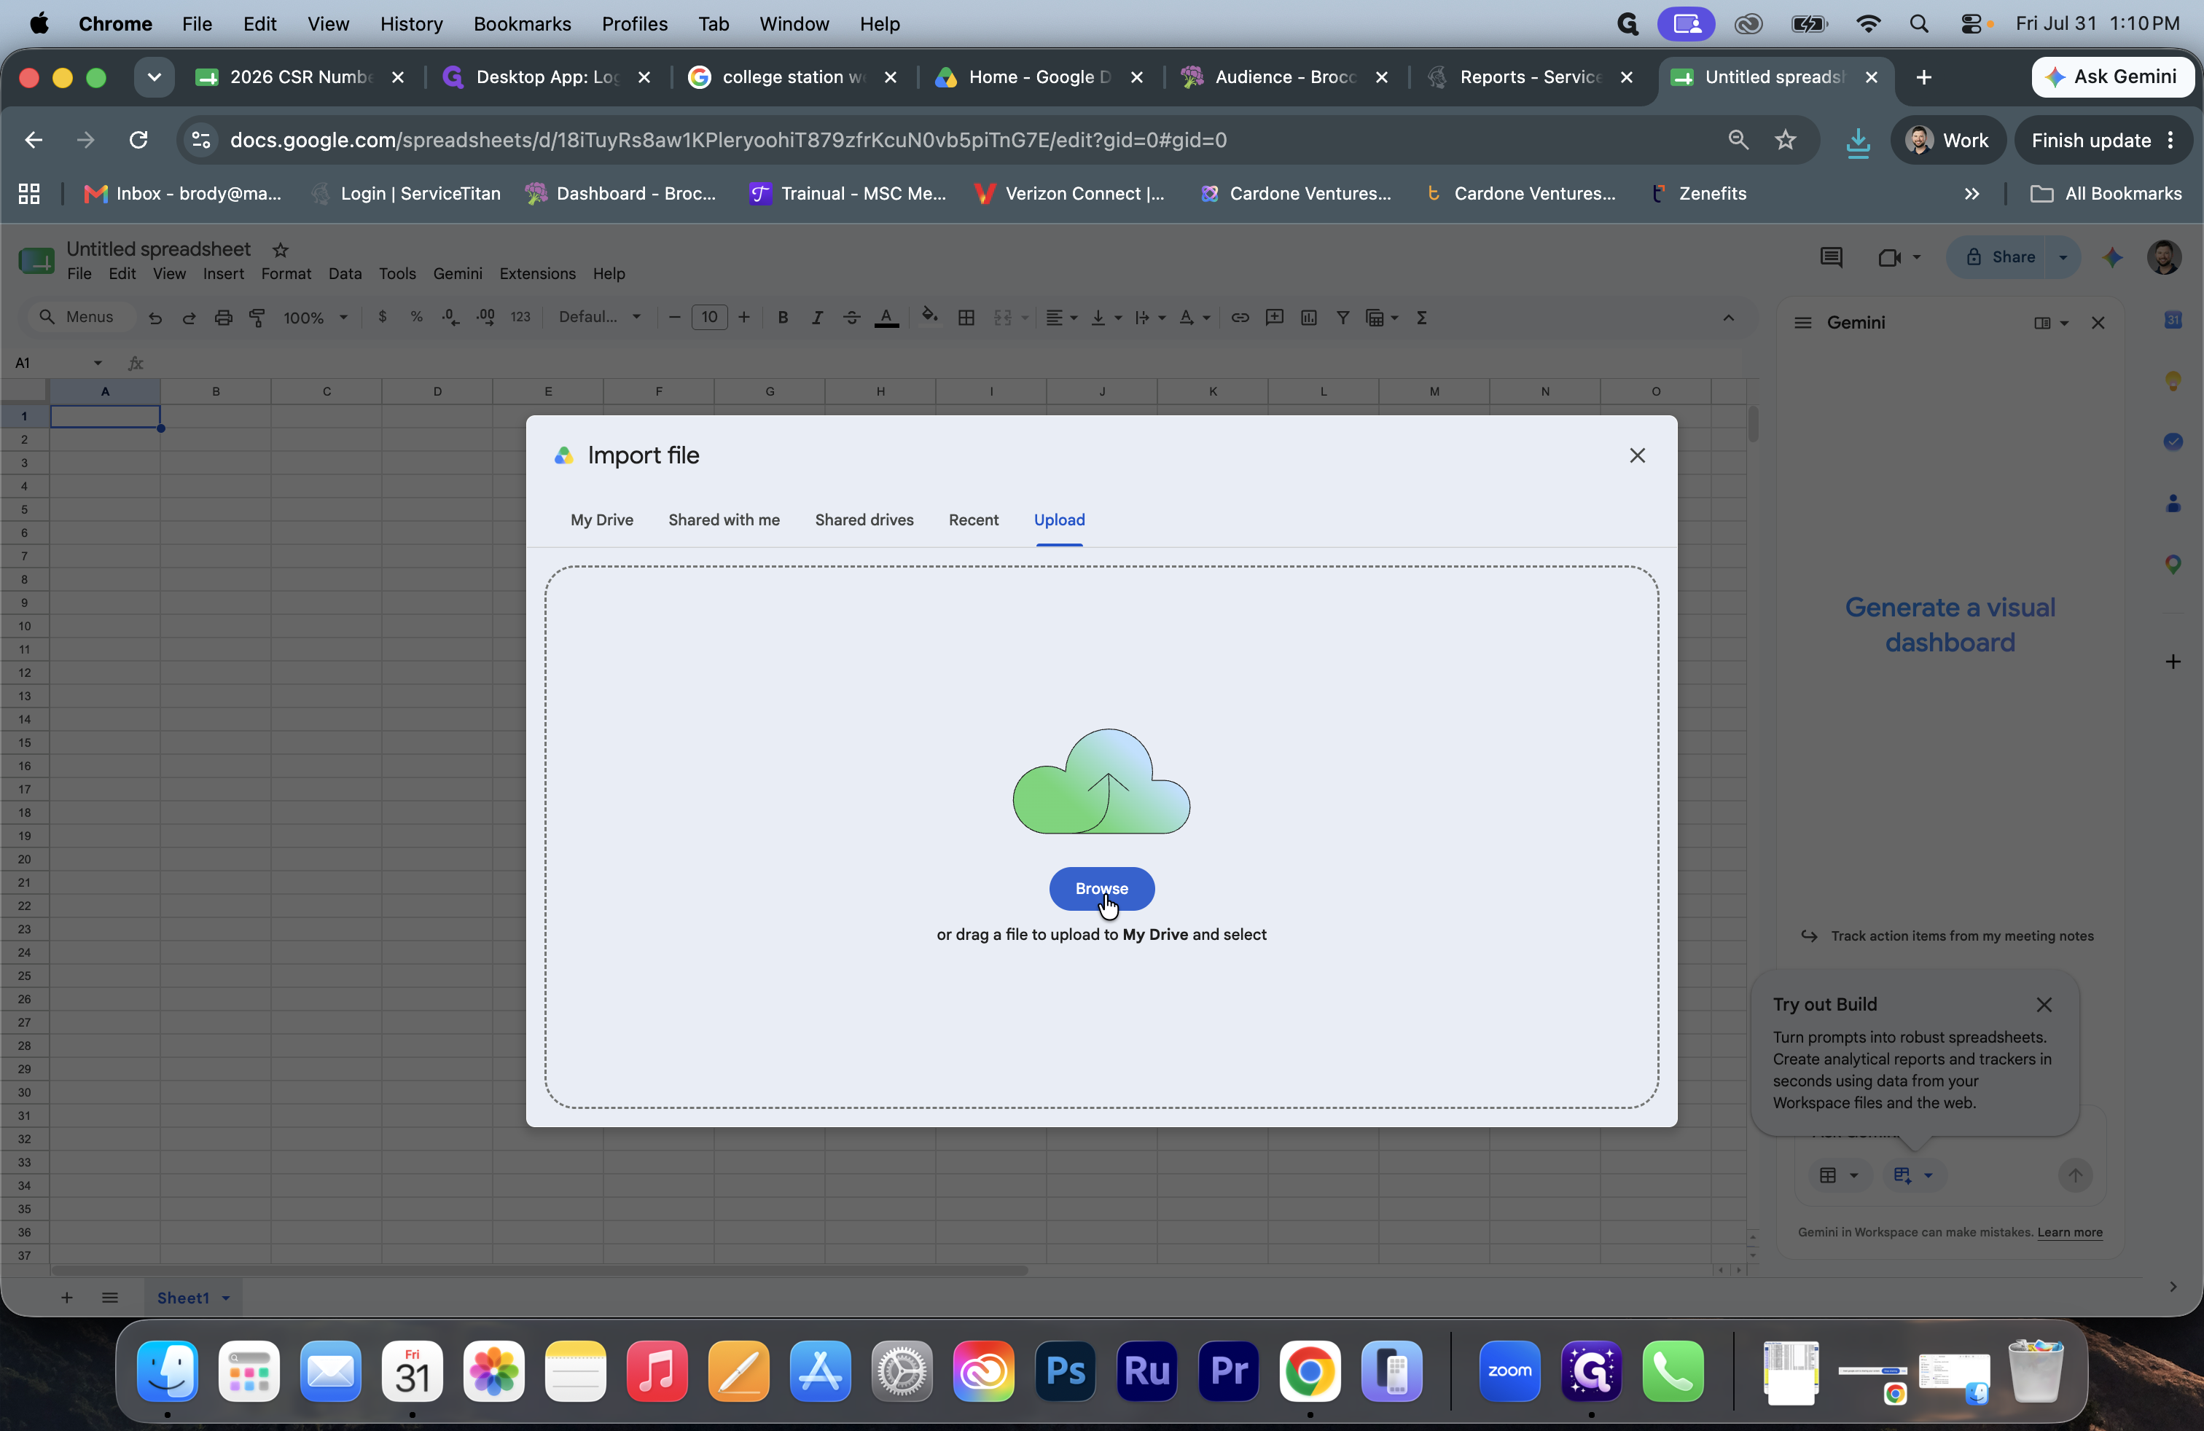Open Google Maps in side panel
Viewport: 2204px width, 1431px height.
2173,564
